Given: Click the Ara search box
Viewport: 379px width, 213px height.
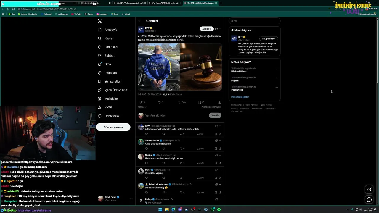Looking at the screenshot, I should click(x=255, y=21).
